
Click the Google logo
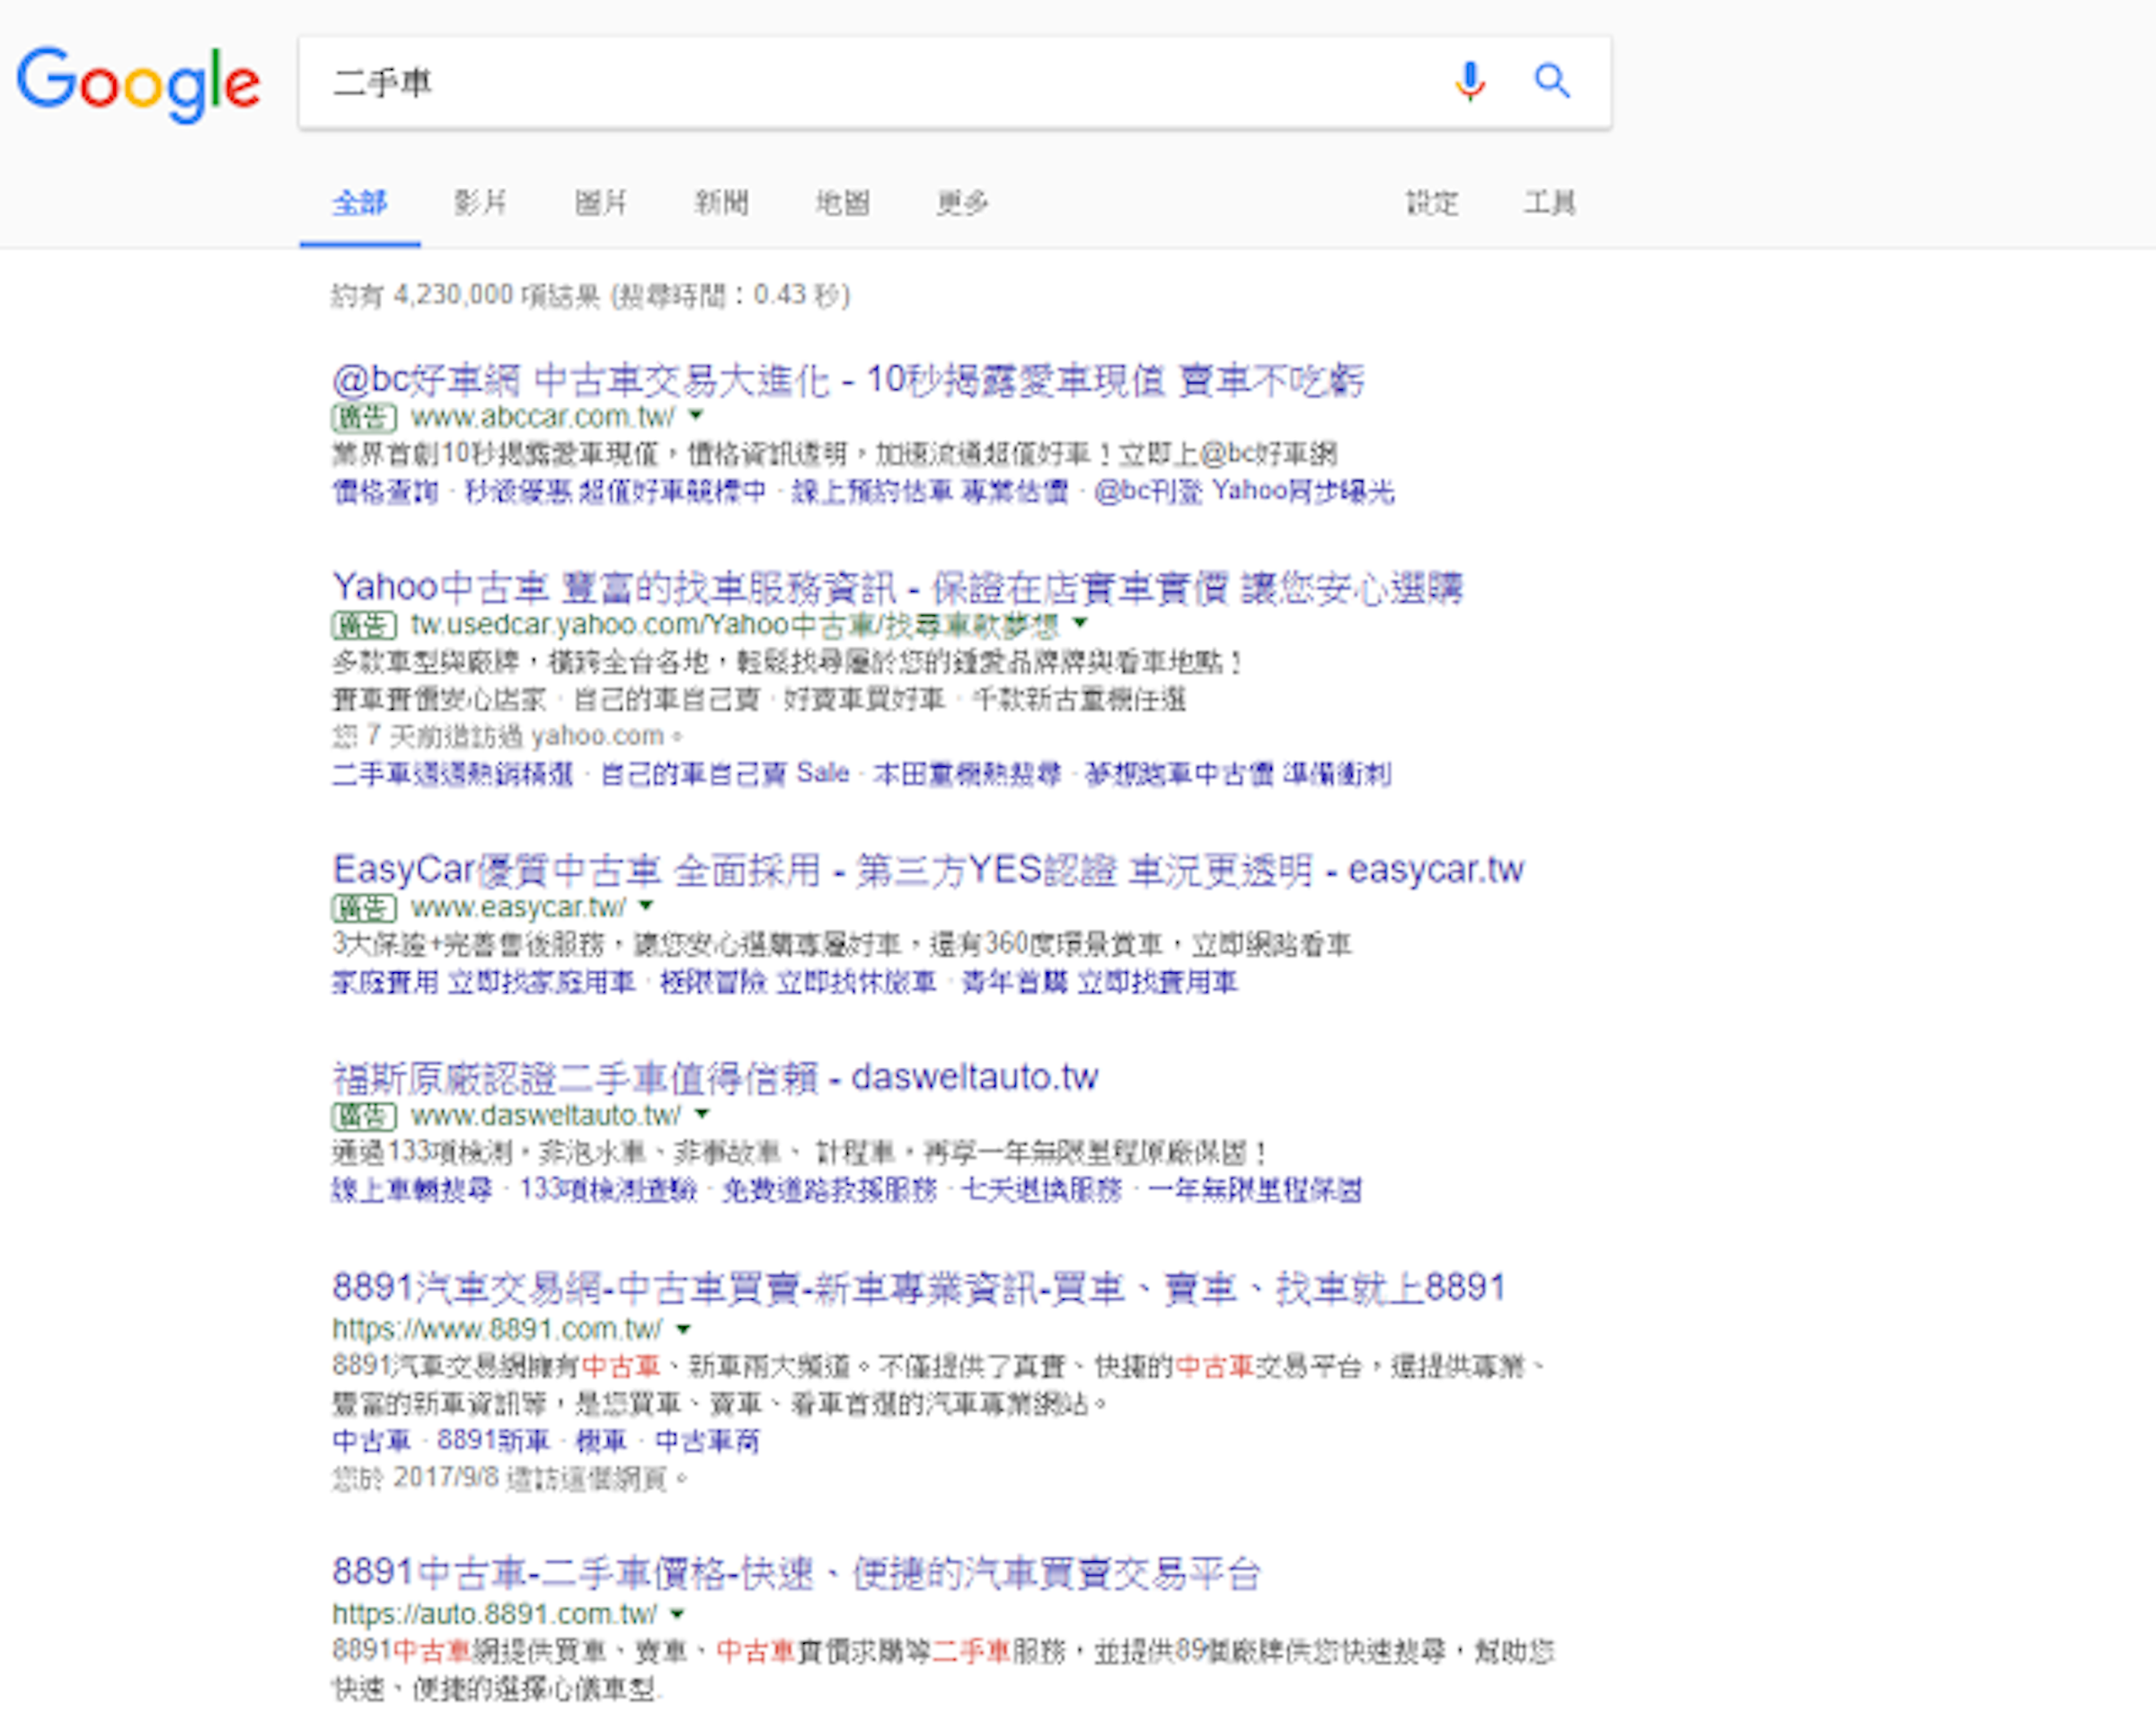(138, 84)
